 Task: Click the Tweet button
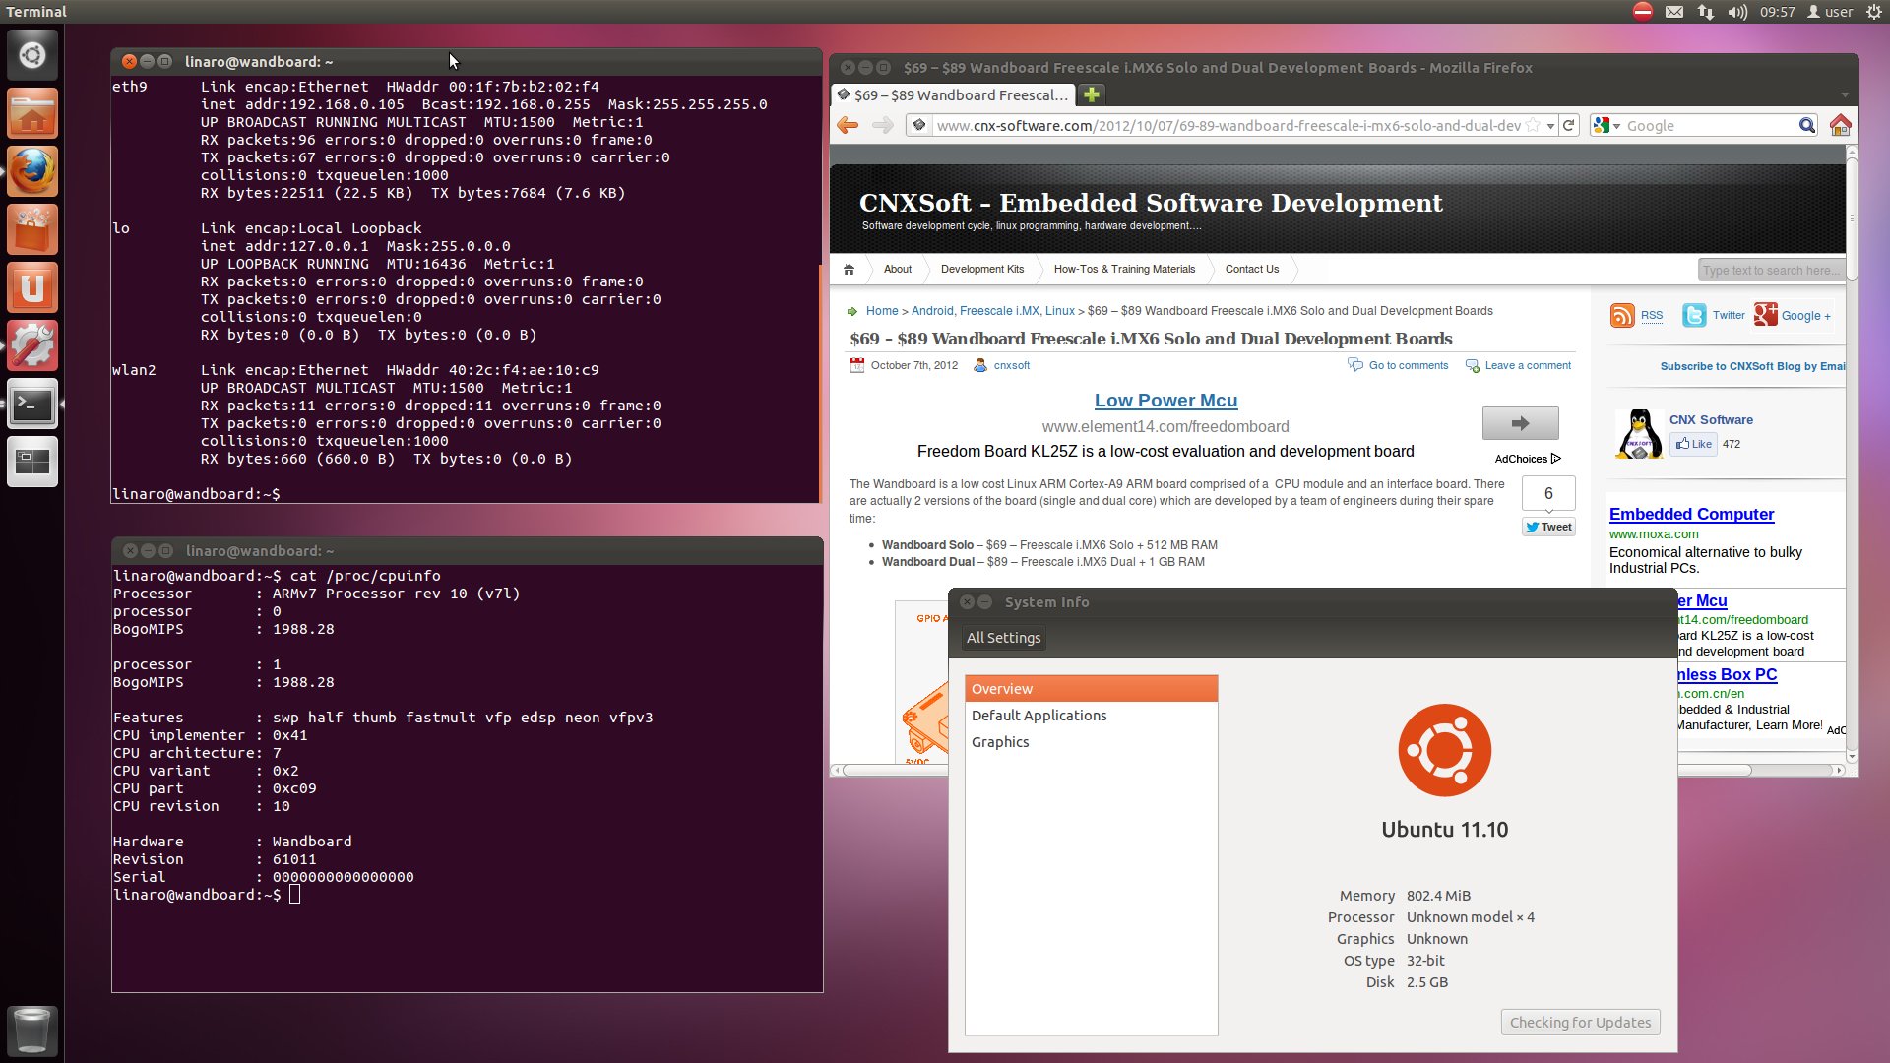click(1548, 527)
